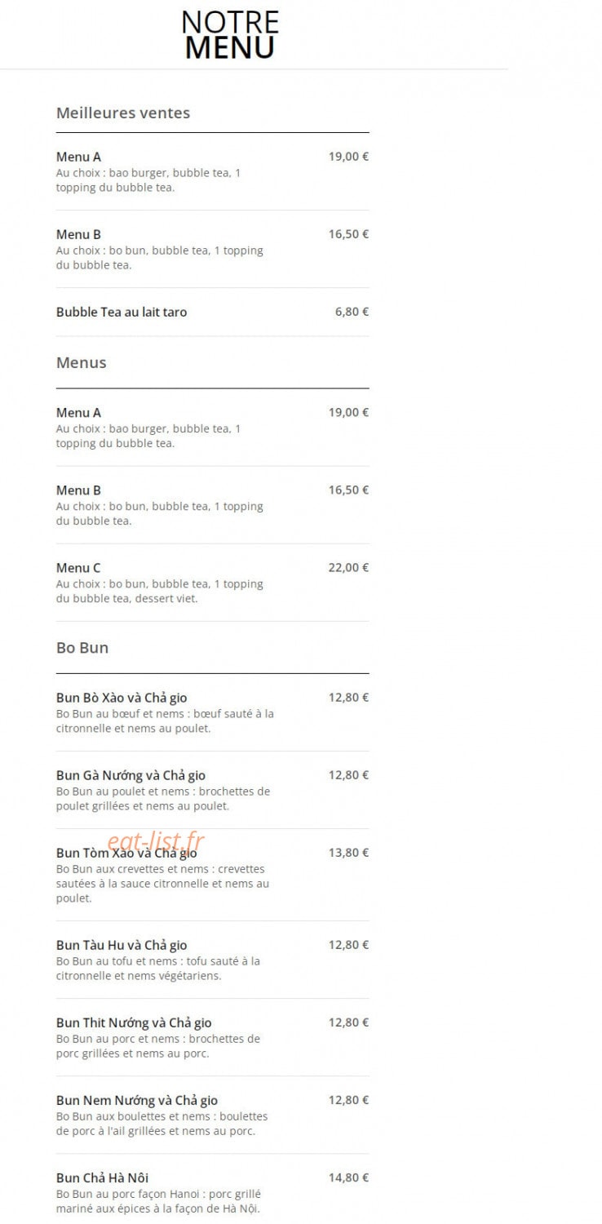Choose Bun Nem Nướng và Chả gio
The image size is (602, 1224).
pyautogui.click(x=212, y=1115)
